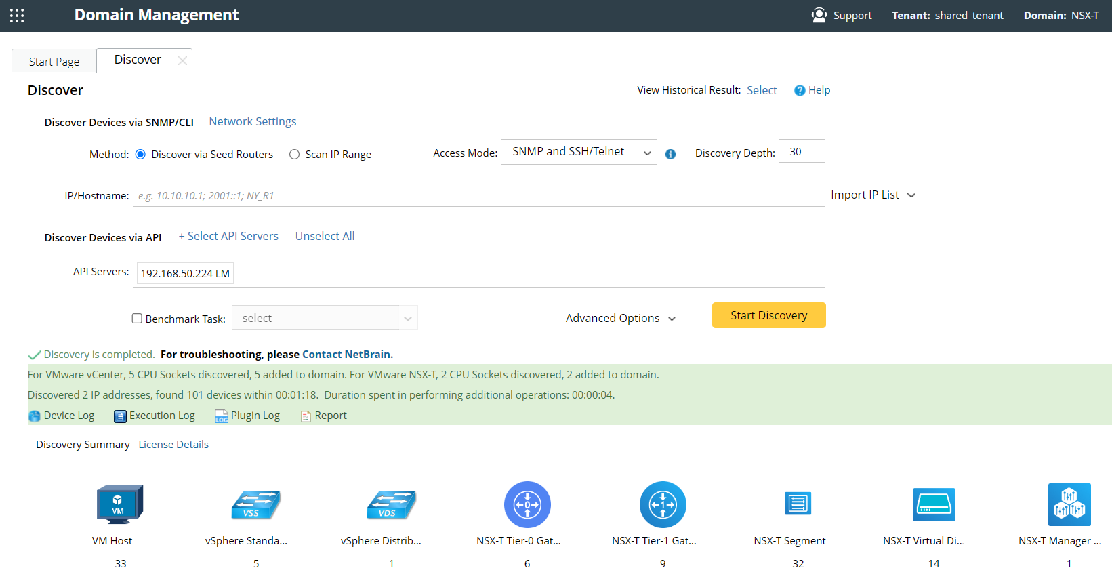Switch to Discovery Summary view

tap(83, 445)
